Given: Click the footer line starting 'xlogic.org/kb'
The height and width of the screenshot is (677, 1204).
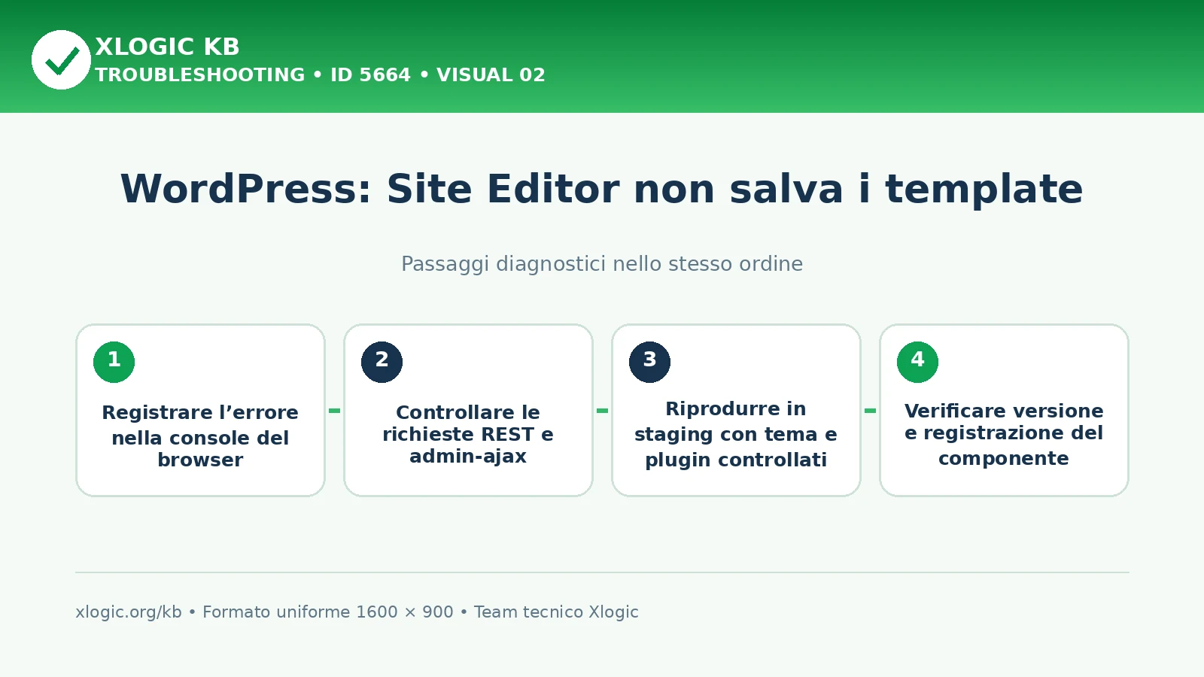Looking at the screenshot, I should (357, 612).
